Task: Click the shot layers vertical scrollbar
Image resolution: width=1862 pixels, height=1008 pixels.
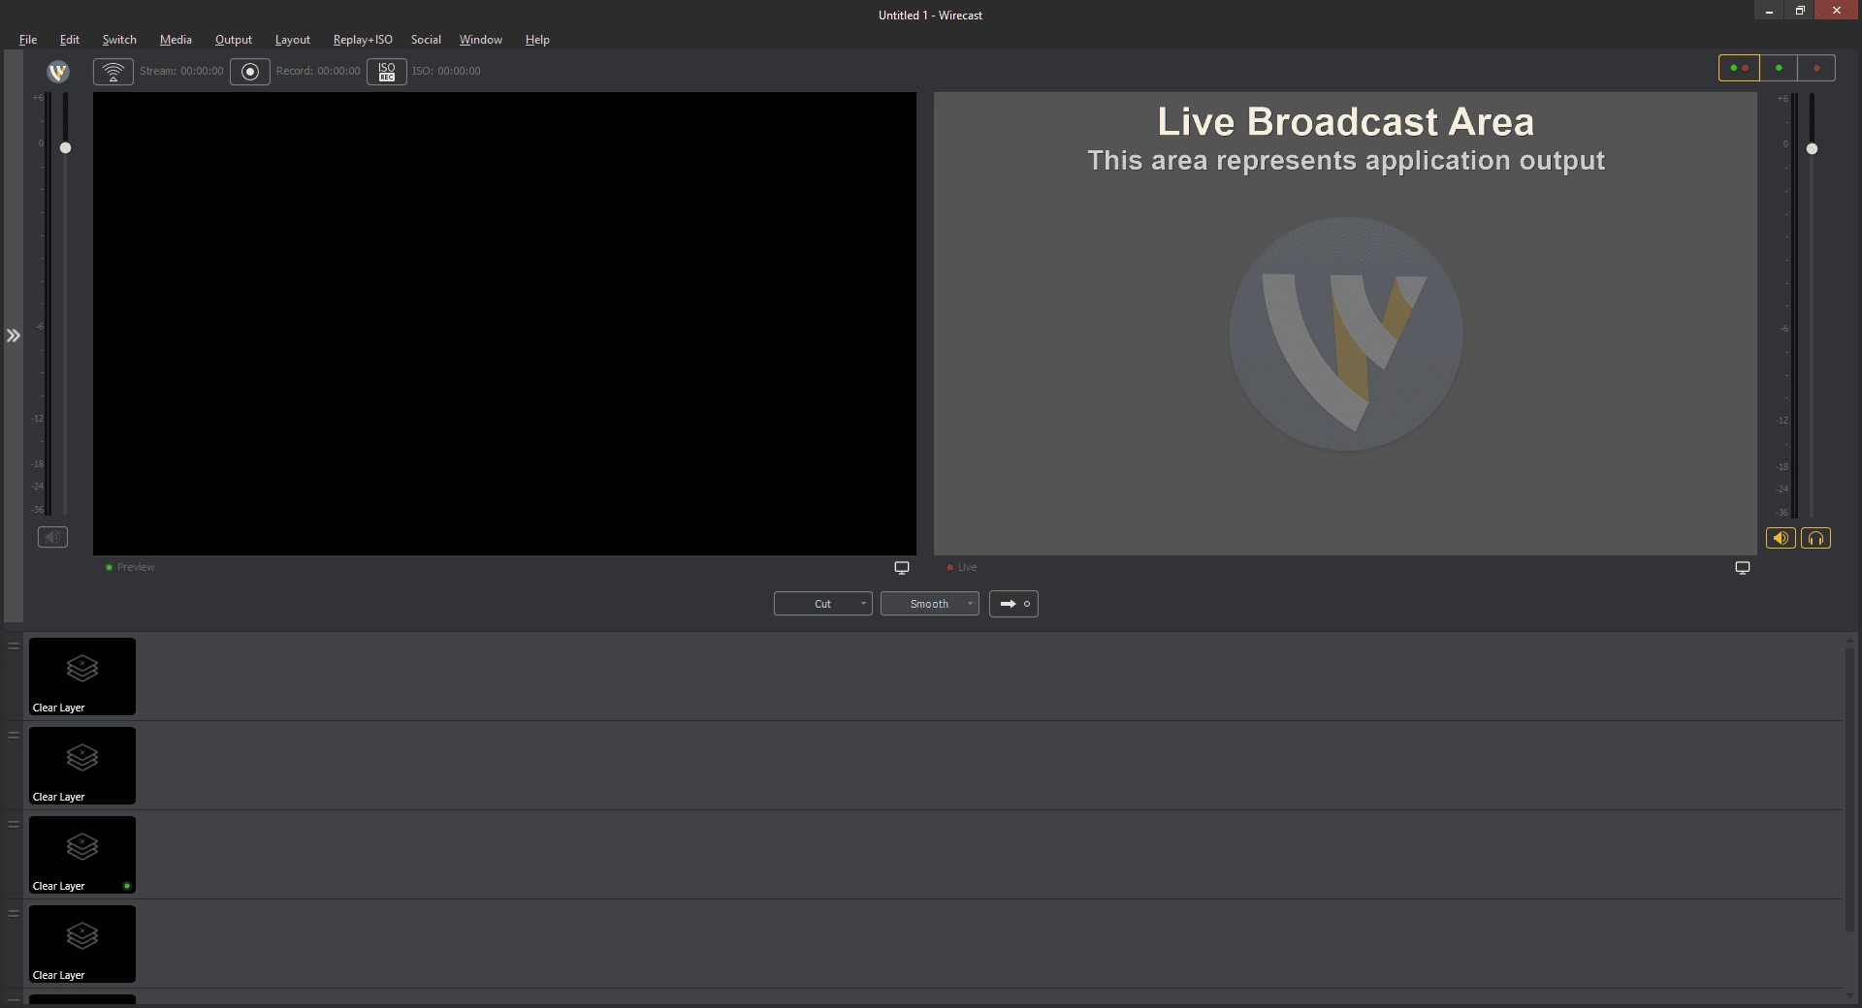Action: [1849, 789]
